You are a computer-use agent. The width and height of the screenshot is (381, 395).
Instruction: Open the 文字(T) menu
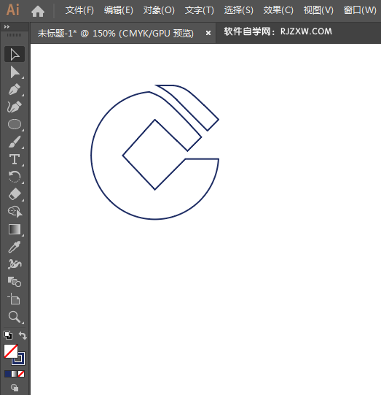200,10
